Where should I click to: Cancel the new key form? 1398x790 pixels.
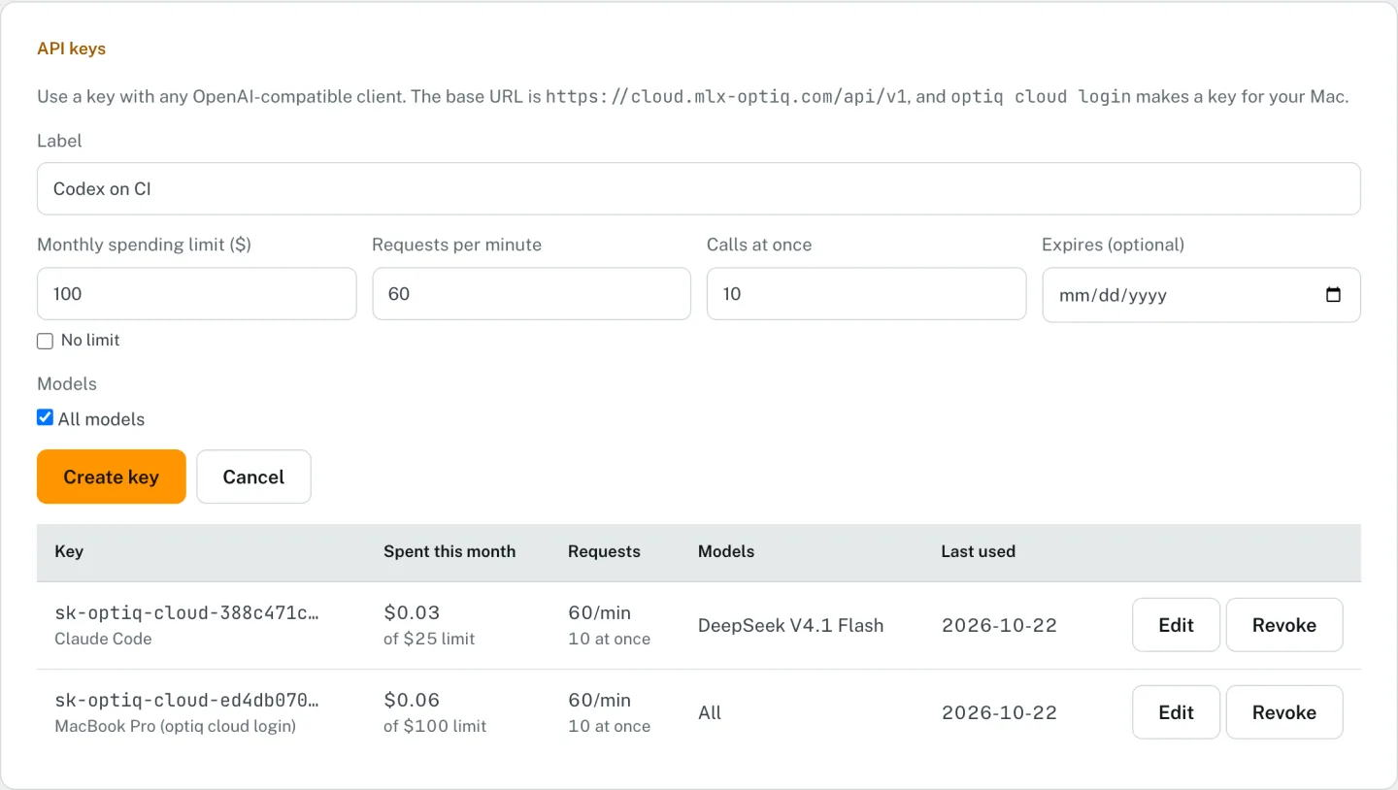[253, 477]
